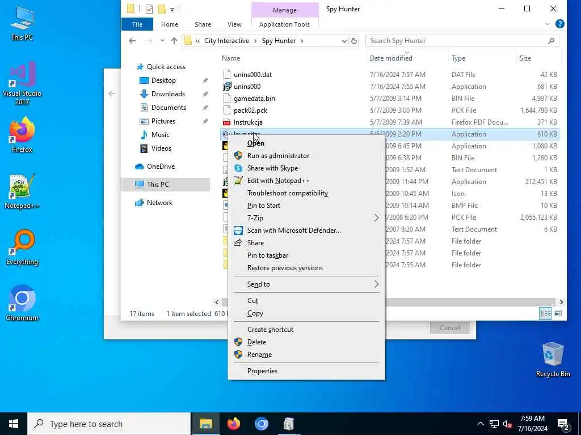Open the notification center icon
581x435 pixels.
563,424
